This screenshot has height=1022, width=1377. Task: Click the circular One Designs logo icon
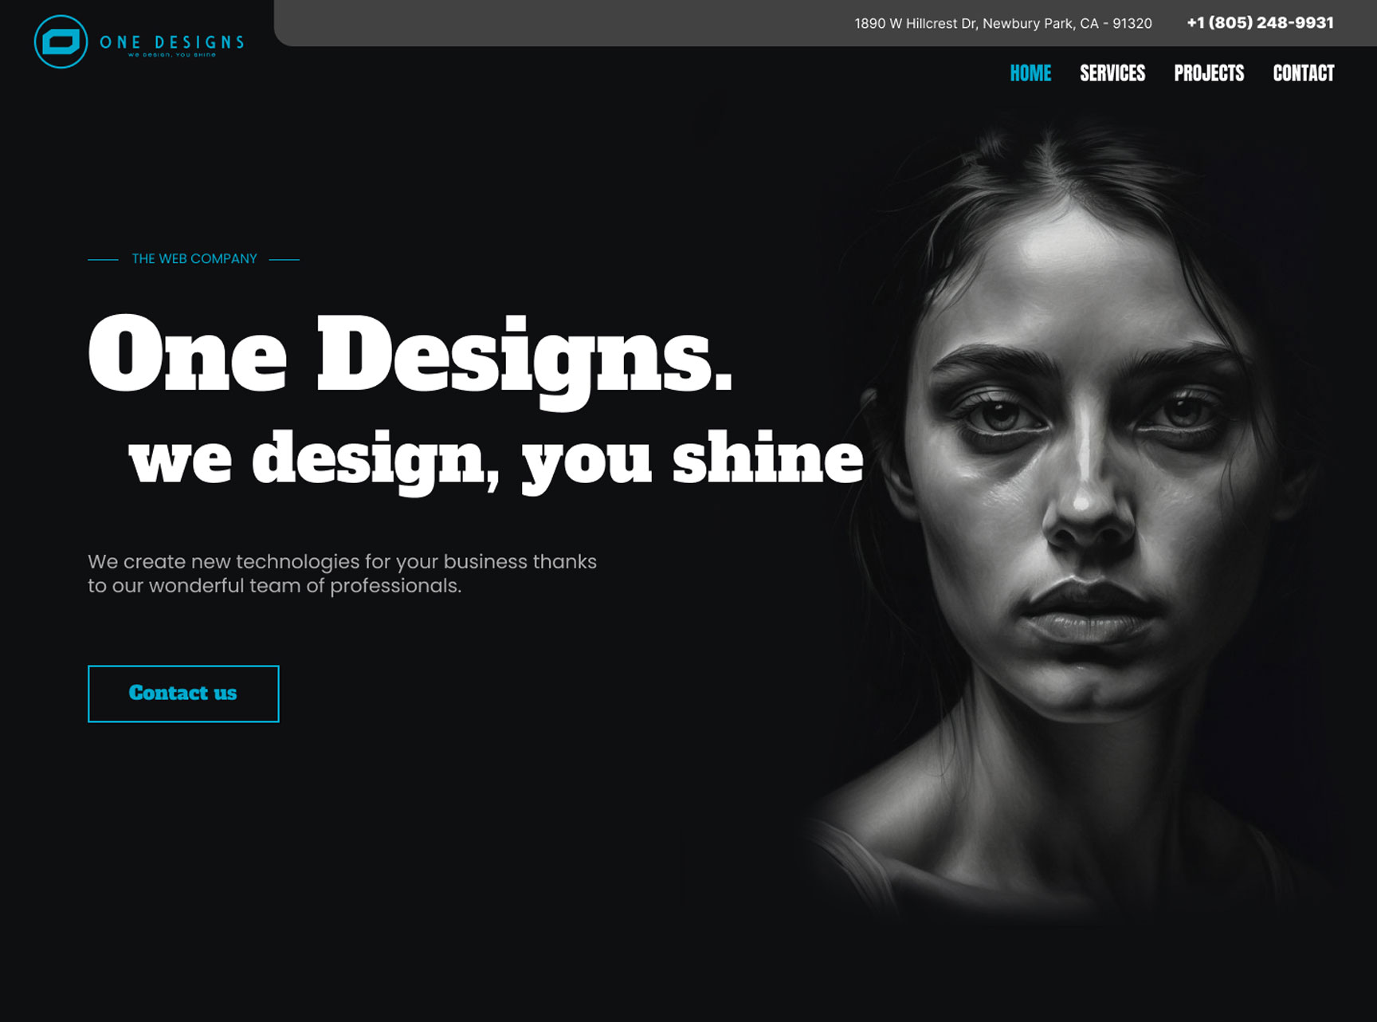(x=61, y=41)
